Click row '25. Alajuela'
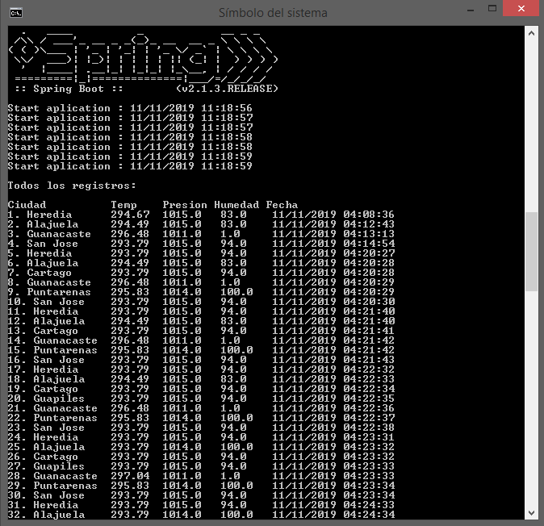 tap(201, 447)
